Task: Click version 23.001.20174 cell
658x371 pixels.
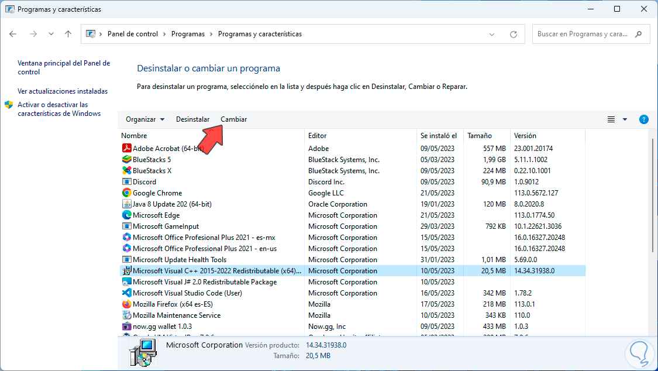Action: coord(533,148)
